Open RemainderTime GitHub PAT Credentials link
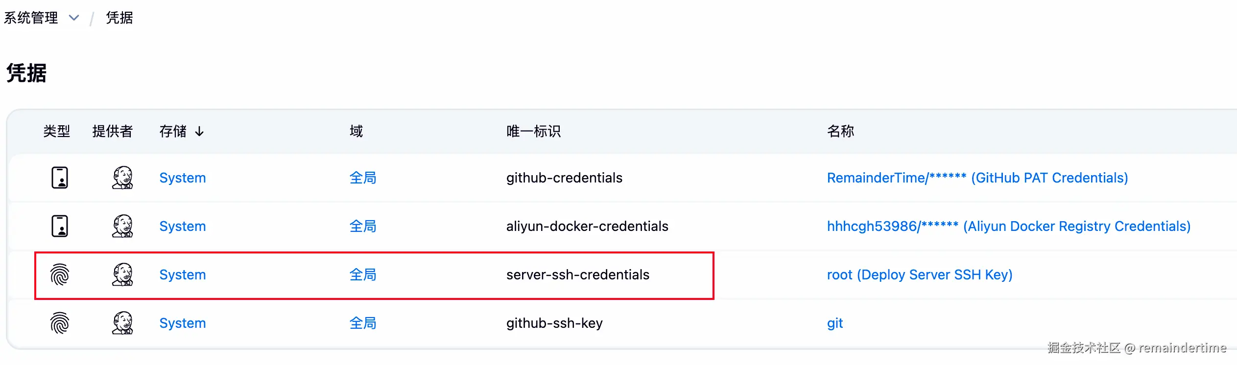This screenshot has width=1237, height=365. (x=977, y=178)
